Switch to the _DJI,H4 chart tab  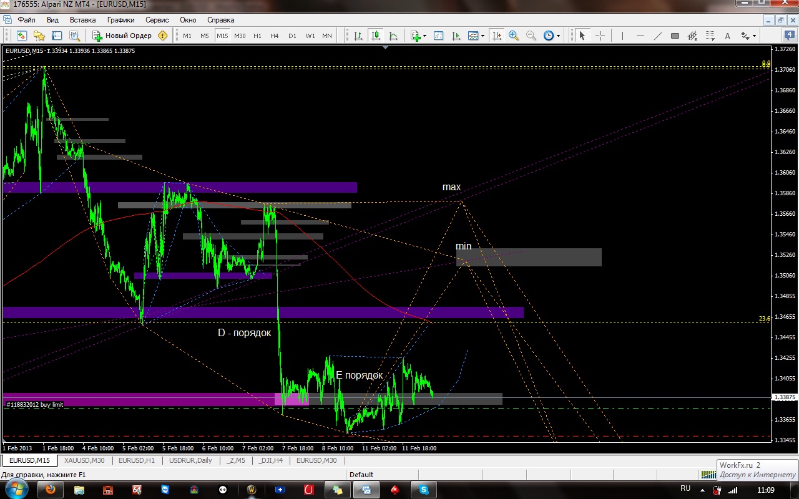270,460
